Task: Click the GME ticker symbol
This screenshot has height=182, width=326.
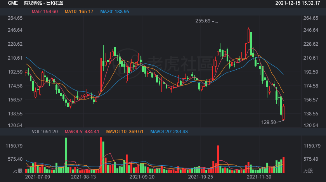Action: 13,3
